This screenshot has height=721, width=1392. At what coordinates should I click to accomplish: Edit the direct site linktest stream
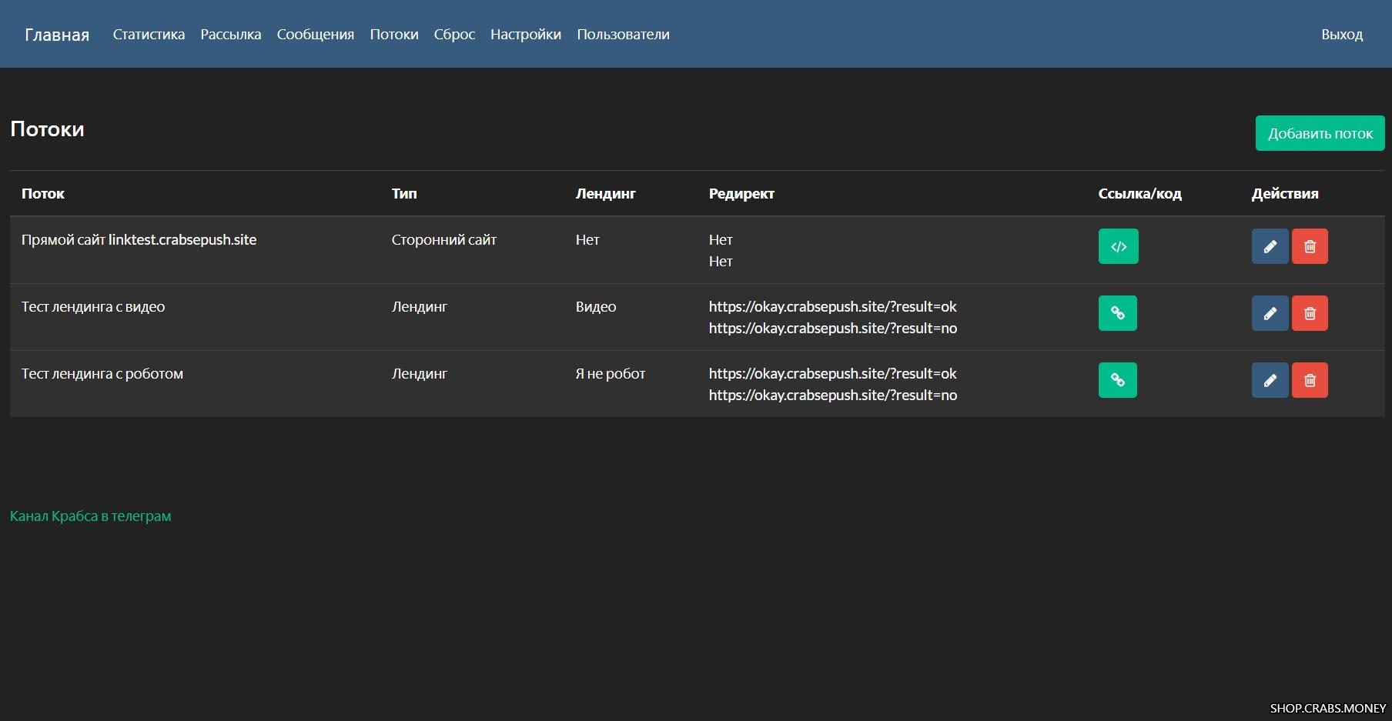pos(1270,246)
